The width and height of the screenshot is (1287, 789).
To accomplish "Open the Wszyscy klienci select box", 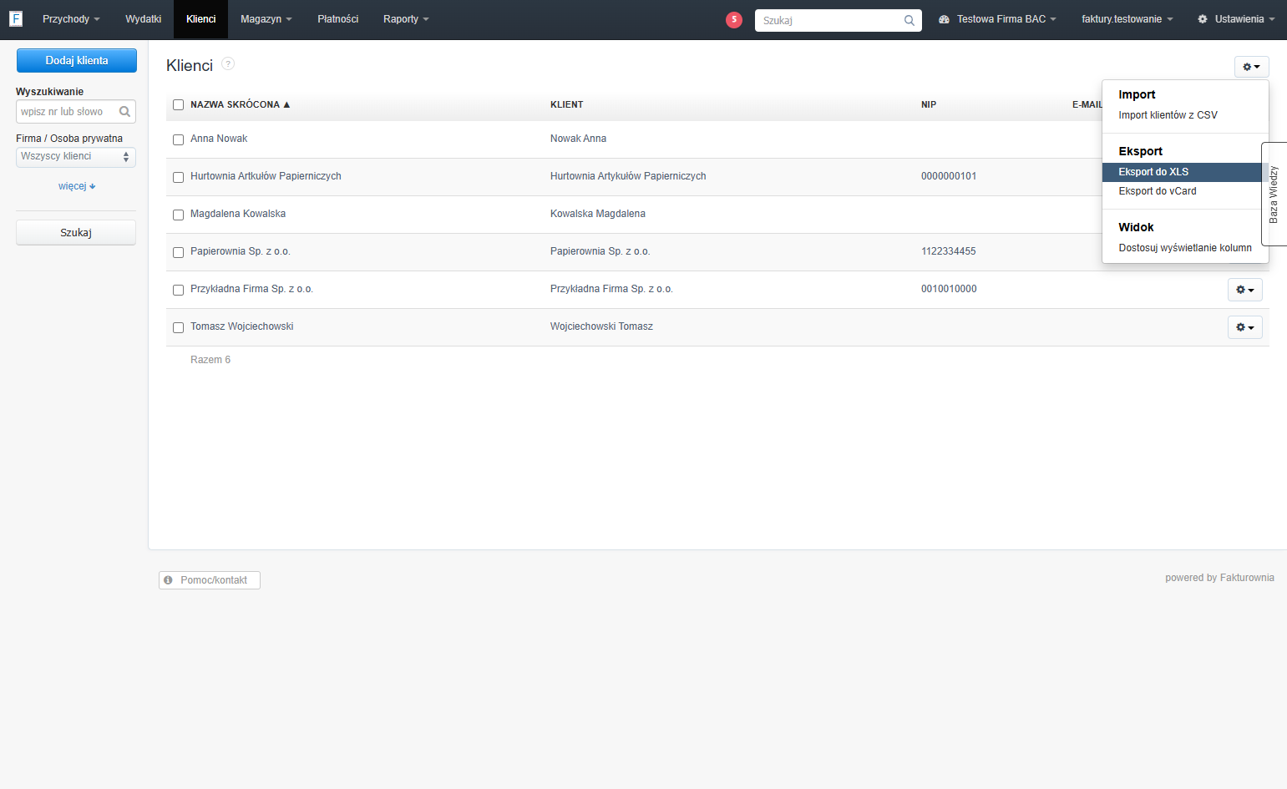I will coord(75,157).
